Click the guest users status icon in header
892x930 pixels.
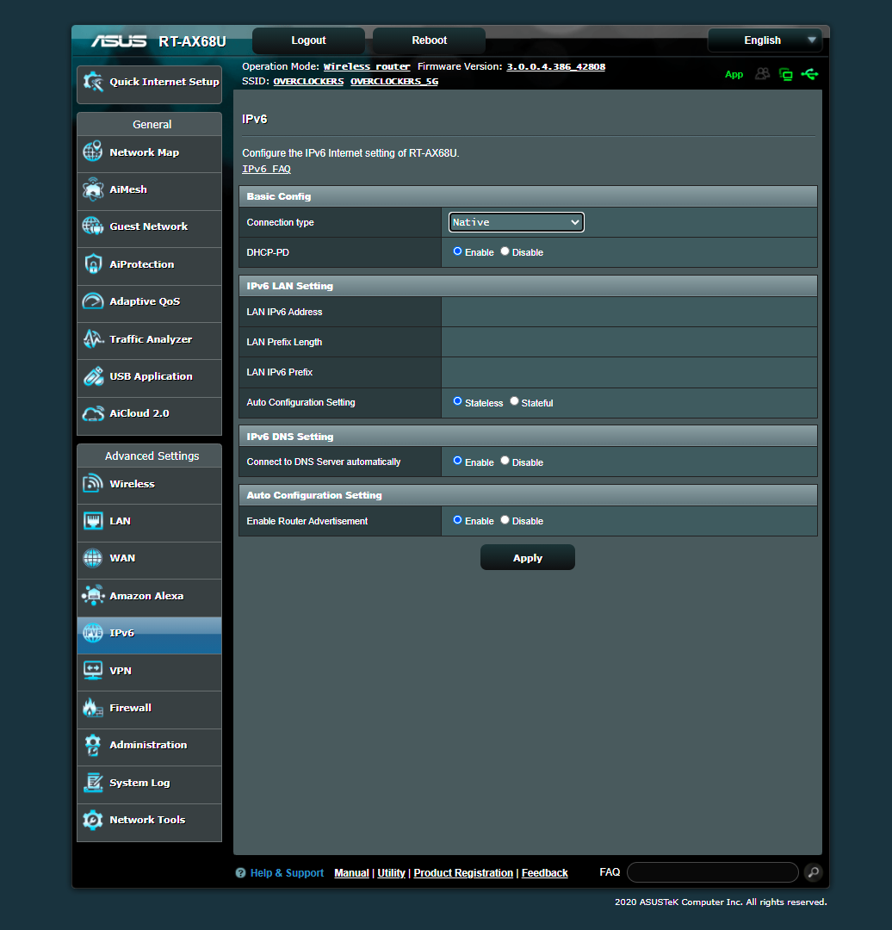762,73
